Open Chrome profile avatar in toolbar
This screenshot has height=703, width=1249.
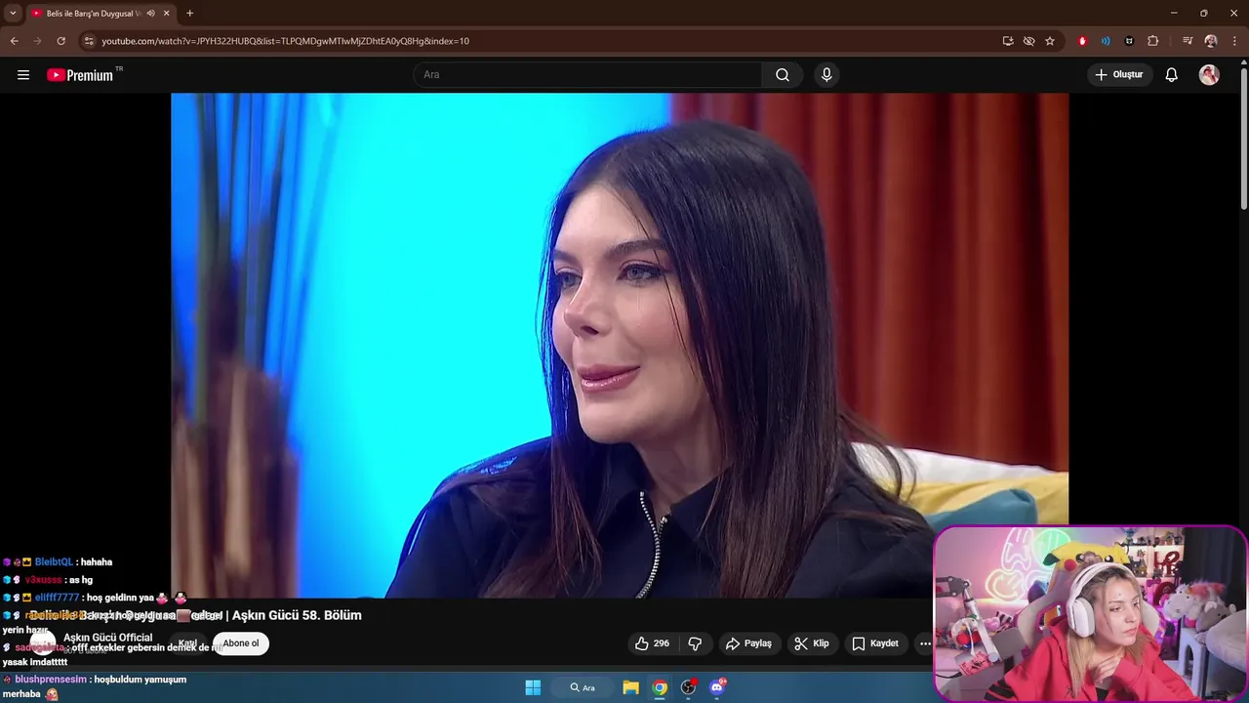(1211, 41)
